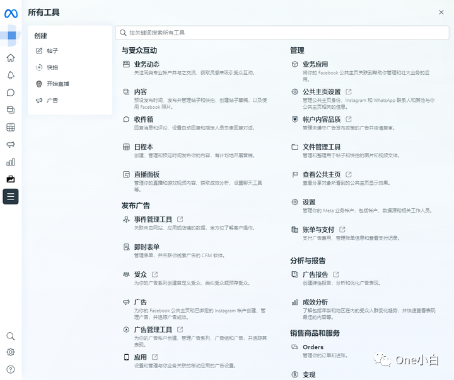Open ads megaphone icon in sidebar
The width and height of the screenshot is (454, 380).
(11, 145)
